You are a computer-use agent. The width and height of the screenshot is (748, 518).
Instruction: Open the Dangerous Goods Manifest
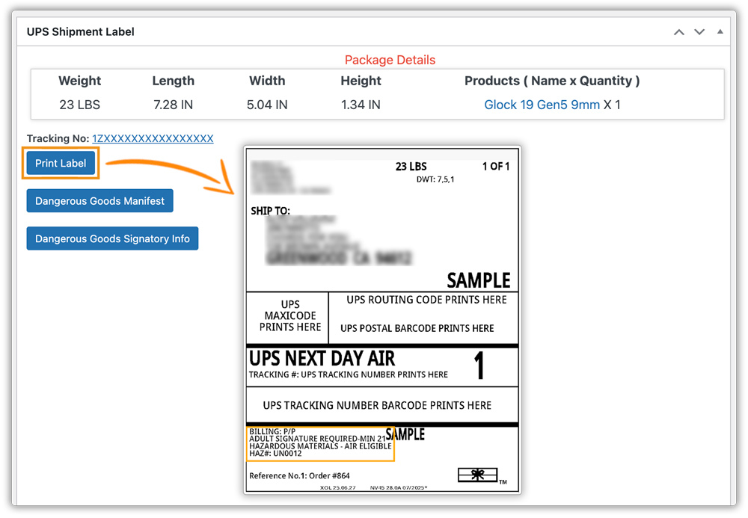point(99,200)
